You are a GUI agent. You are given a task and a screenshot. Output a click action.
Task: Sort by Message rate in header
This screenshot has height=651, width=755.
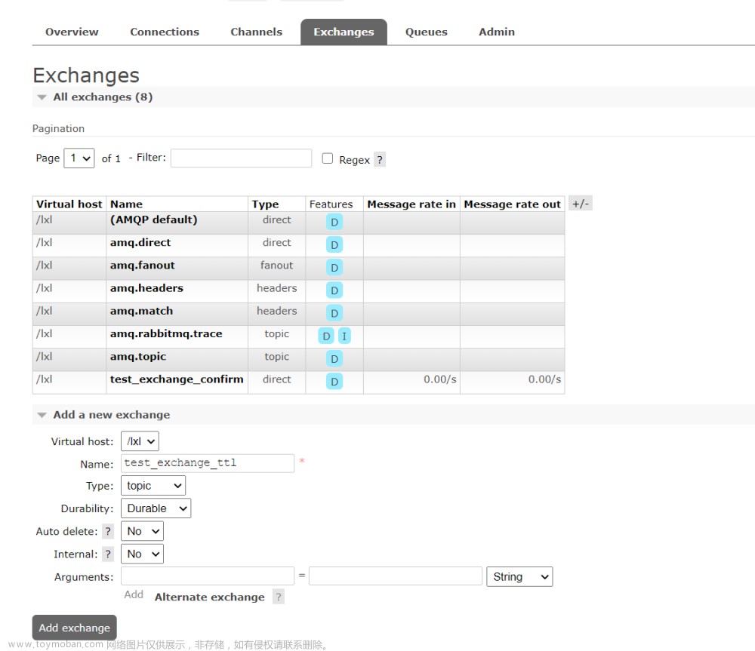[x=411, y=204]
